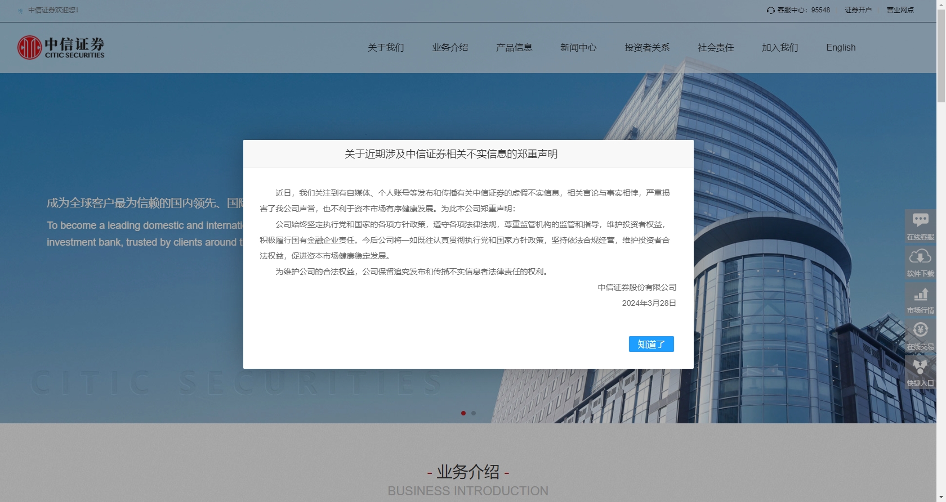
Task: Open the 投资者关系 menu
Action: (647, 48)
